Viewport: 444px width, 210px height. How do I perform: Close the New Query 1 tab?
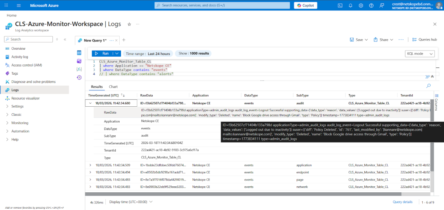click(x=117, y=40)
